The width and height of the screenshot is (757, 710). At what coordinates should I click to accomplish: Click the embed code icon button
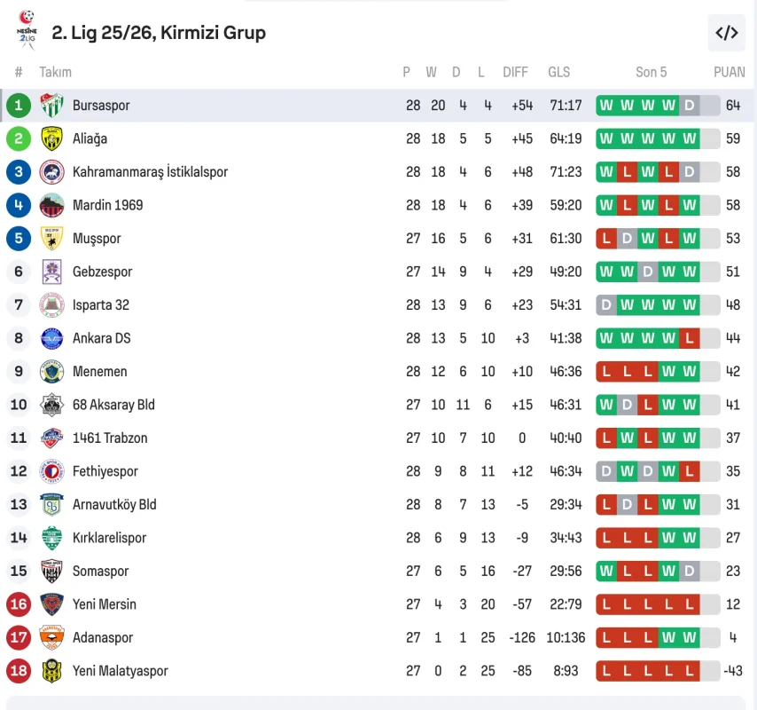[726, 33]
